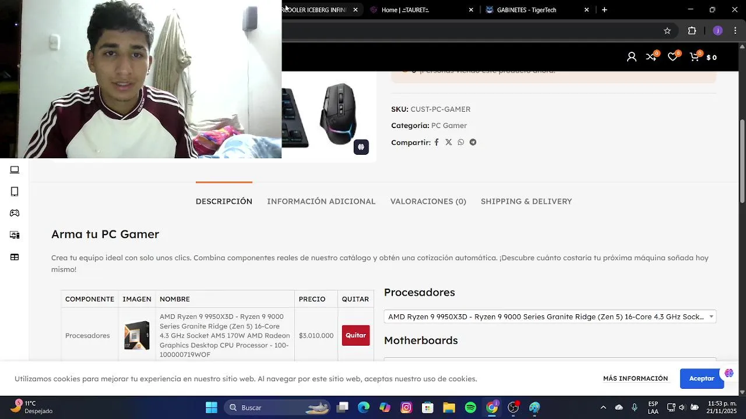Screen dimensions: 746x419
Task: Open the gamepad category icon in left sidebar
Action: point(15,213)
